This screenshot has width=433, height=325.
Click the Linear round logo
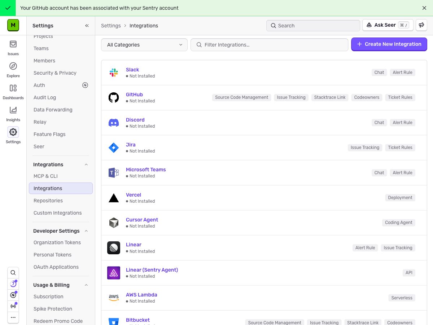pos(114,248)
